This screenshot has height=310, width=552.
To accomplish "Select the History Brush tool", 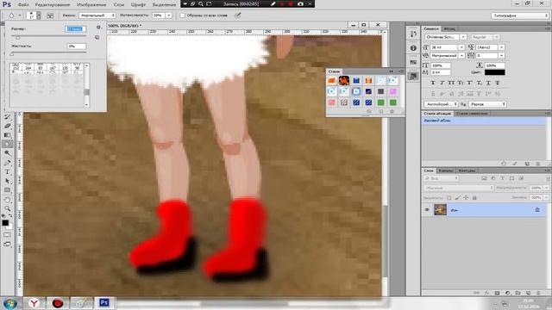I will [x=8, y=117].
